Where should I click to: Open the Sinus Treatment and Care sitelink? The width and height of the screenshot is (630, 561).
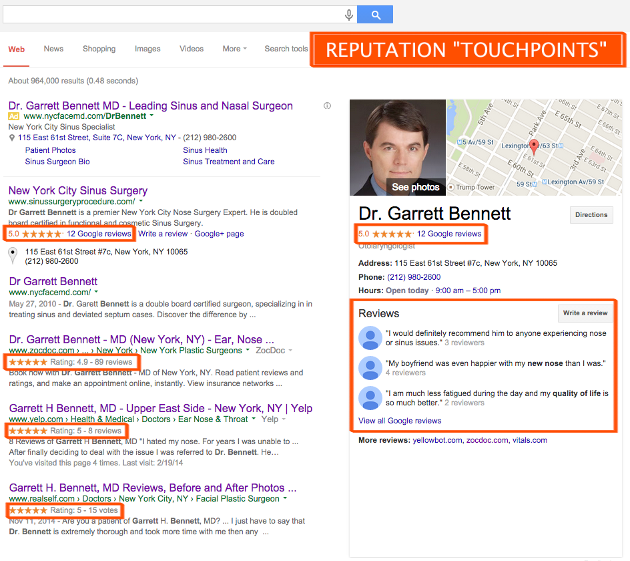pyautogui.click(x=229, y=161)
